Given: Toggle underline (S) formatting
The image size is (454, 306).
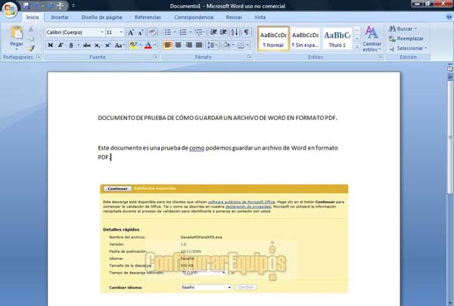Looking at the screenshot, I should (x=71, y=45).
